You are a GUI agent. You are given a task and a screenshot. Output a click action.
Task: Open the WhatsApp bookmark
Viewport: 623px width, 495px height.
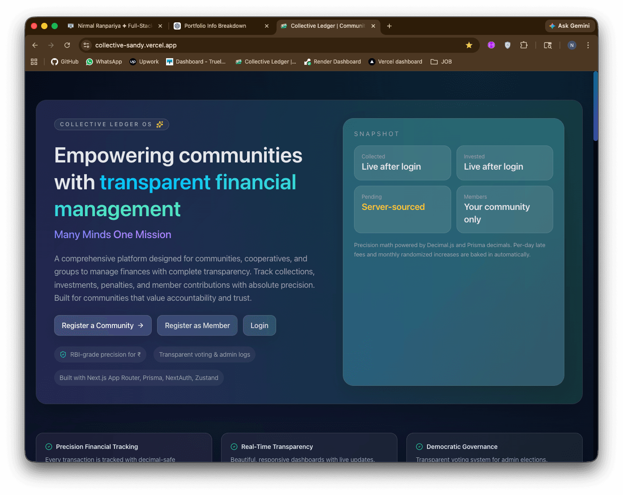coord(104,62)
